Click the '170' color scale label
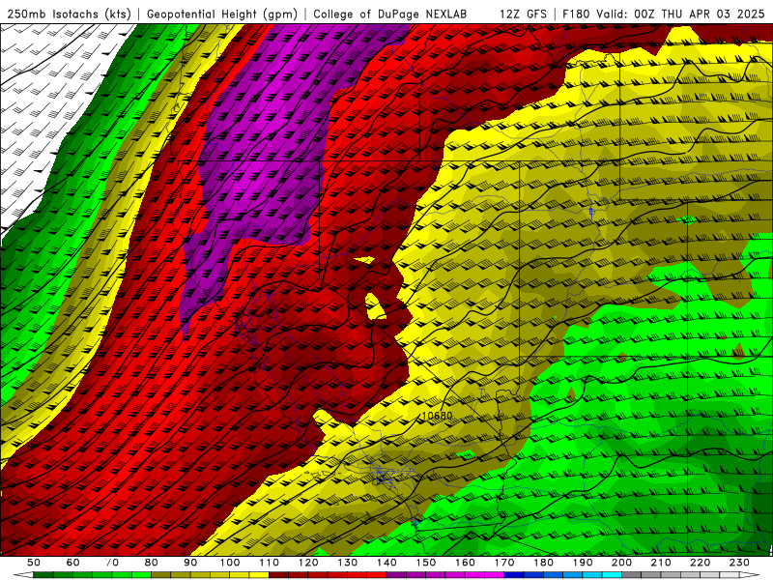The width and height of the screenshot is (773, 580). [x=504, y=563]
